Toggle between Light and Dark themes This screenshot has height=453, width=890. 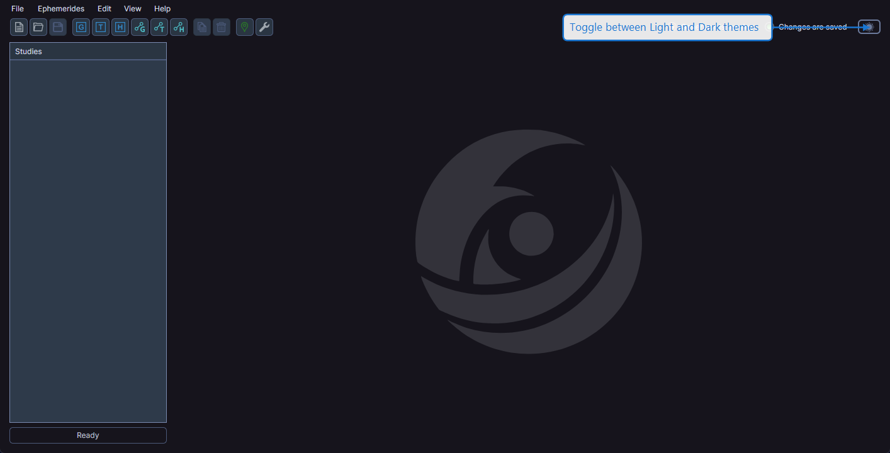tap(869, 26)
